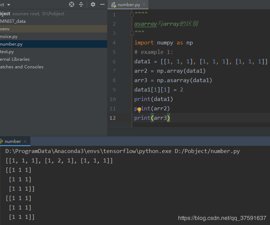Screen dimensions: 270x225
Task: Click line number 6 in the gutter
Action: click(114, 61)
